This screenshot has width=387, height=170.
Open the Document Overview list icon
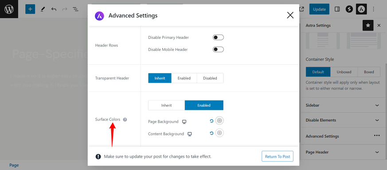[x=75, y=9]
